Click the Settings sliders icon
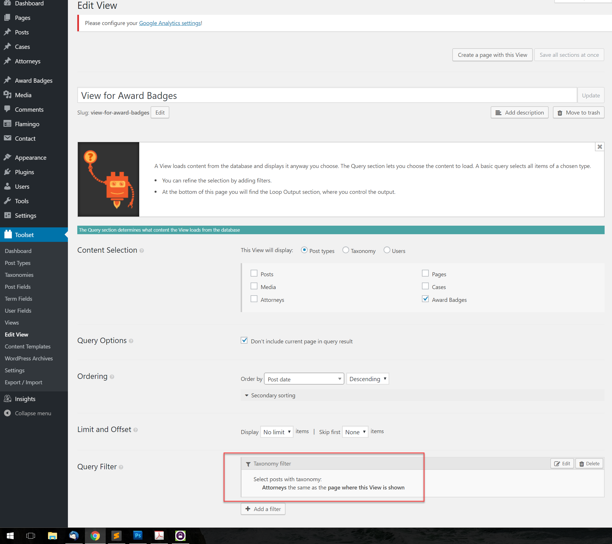This screenshot has height=544, width=612. [x=7, y=215]
